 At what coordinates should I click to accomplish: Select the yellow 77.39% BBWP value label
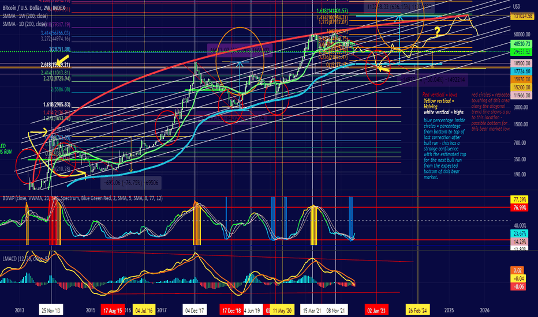520,199
